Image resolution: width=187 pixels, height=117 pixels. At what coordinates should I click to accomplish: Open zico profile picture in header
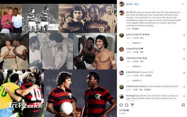tap(122, 4)
